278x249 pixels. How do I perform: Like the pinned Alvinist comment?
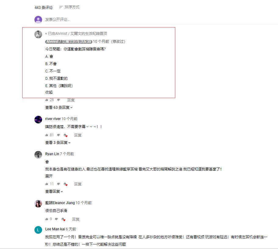pyautogui.click(x=47, y=100)
